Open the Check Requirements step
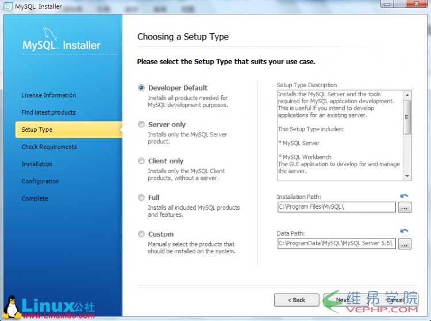Viewport: 431px width, 321px height. coord(49,147)
